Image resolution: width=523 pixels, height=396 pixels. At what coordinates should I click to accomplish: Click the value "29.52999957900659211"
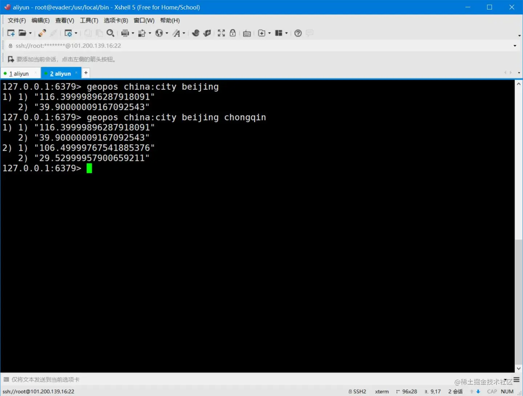(92, 158)
